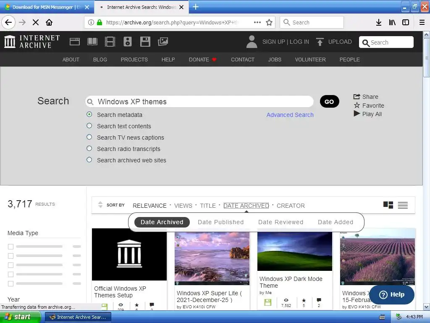
Task: Click the Share link
Action: (366, 97)
